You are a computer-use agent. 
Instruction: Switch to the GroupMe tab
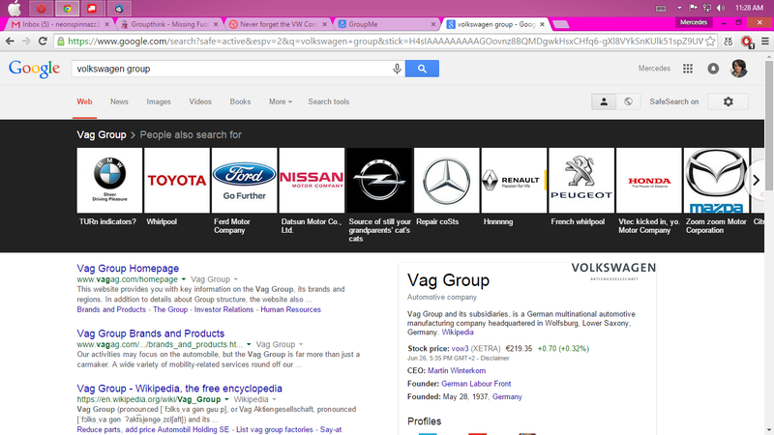point(384,24)
